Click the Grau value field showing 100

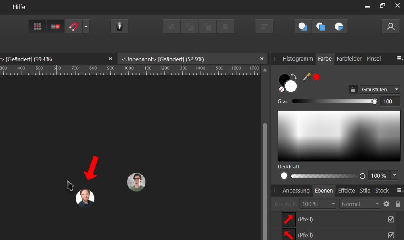tap(390, 101)
